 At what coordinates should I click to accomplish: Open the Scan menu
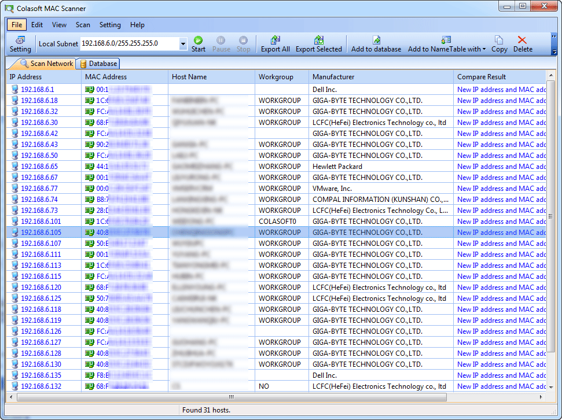83,25
